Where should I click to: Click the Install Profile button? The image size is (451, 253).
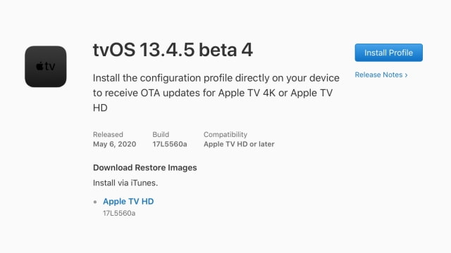388,53
